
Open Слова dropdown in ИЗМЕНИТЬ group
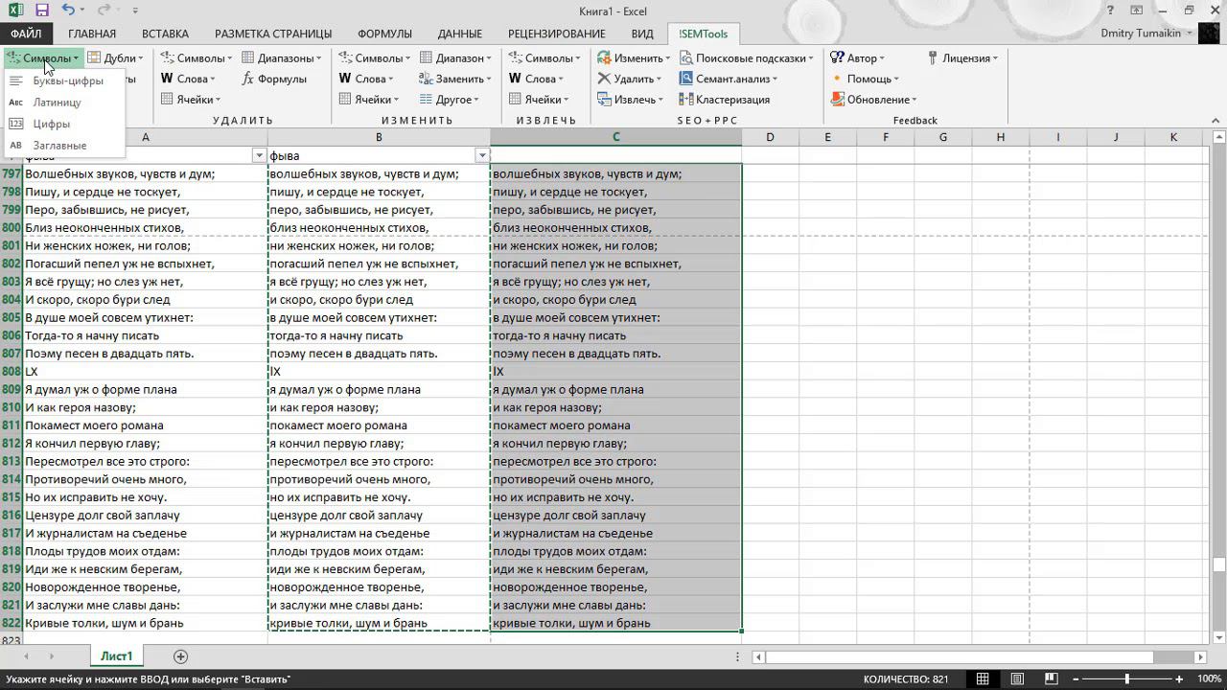366,79
